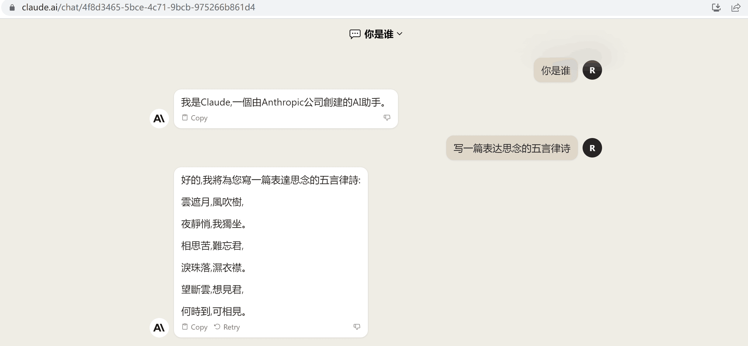Click the lock icon in the address bar
The image size is (748, 346).
(12, 8)
